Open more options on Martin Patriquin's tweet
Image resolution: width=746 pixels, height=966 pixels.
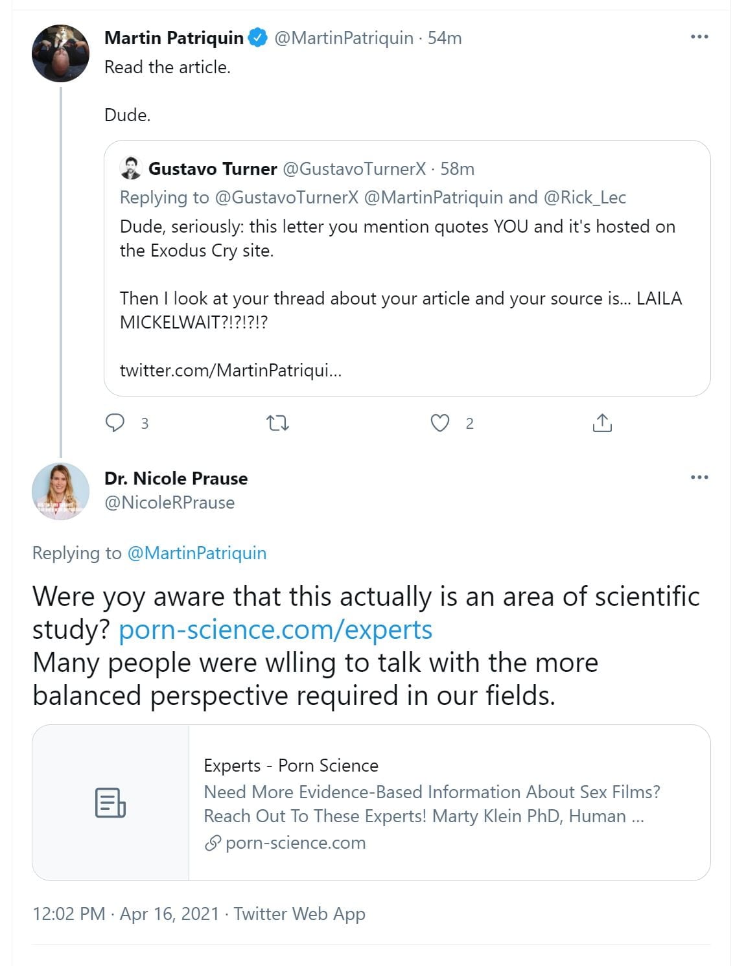click(x=699, y=37)
